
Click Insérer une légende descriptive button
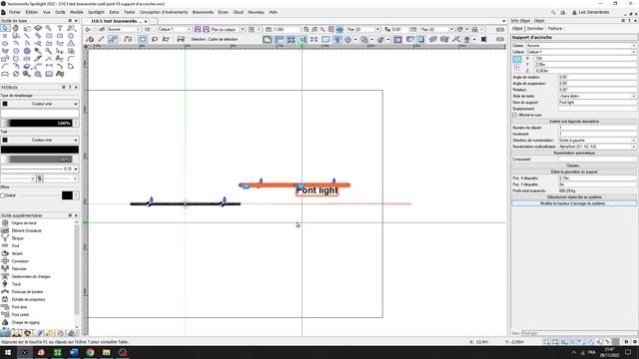point(574,122)
